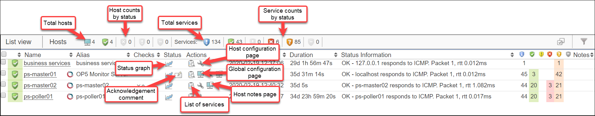
Task: Open the business services host link
Action: [47, 63]
